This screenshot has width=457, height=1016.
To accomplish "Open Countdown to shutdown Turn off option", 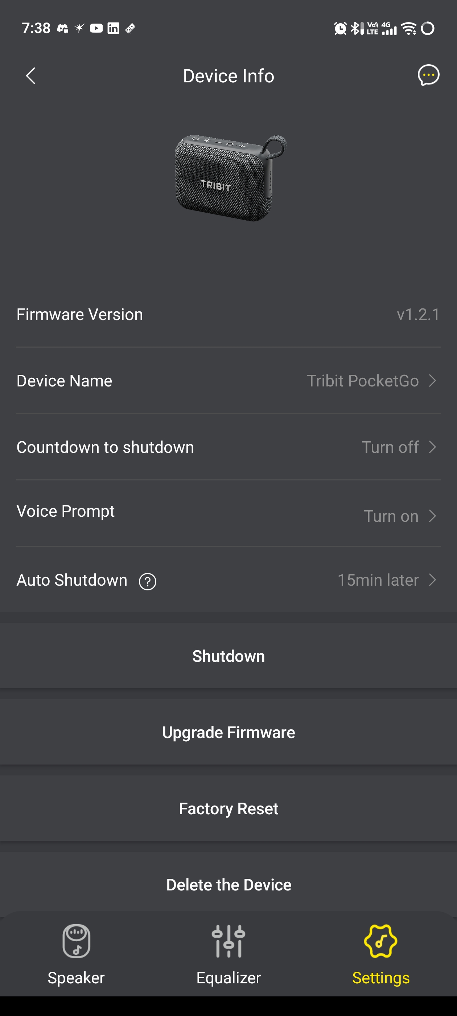I will pyautogui.click(x=390, y=447).
